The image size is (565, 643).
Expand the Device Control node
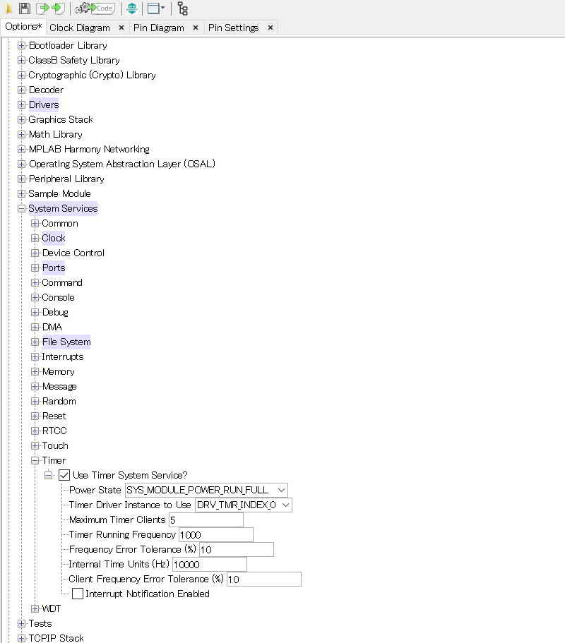point(35,253)
